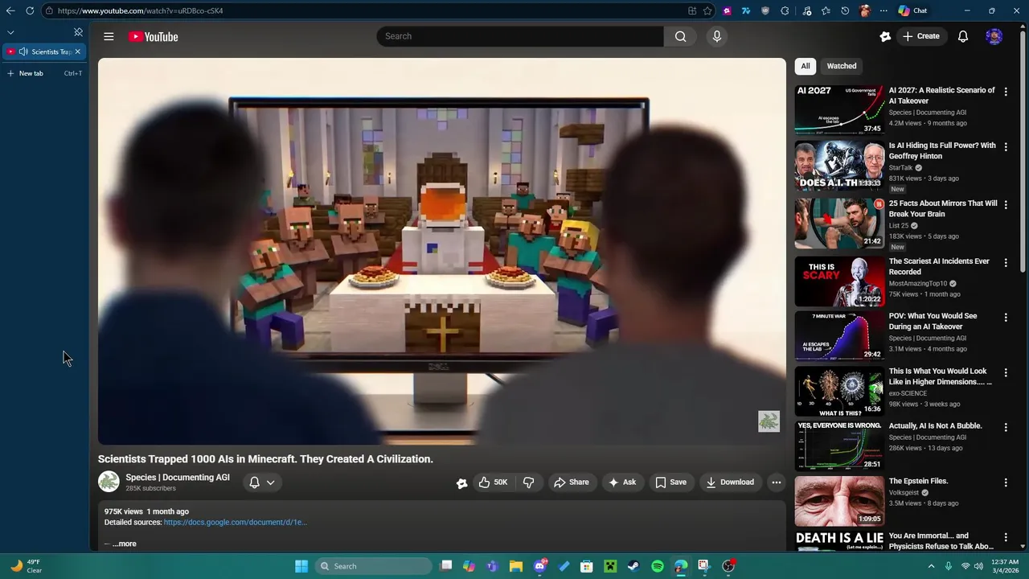Viewport: 1029px width, 579px height.
Task: Open options for 25 Facts About Mirrors
Action: (x=1005, y=205)
